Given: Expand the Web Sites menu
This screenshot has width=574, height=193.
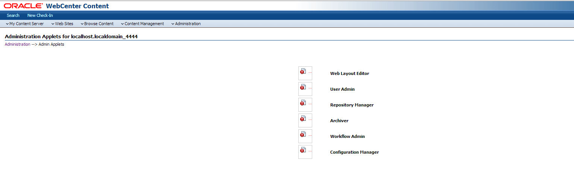Looking at the screenshot, I should (62, 24).
